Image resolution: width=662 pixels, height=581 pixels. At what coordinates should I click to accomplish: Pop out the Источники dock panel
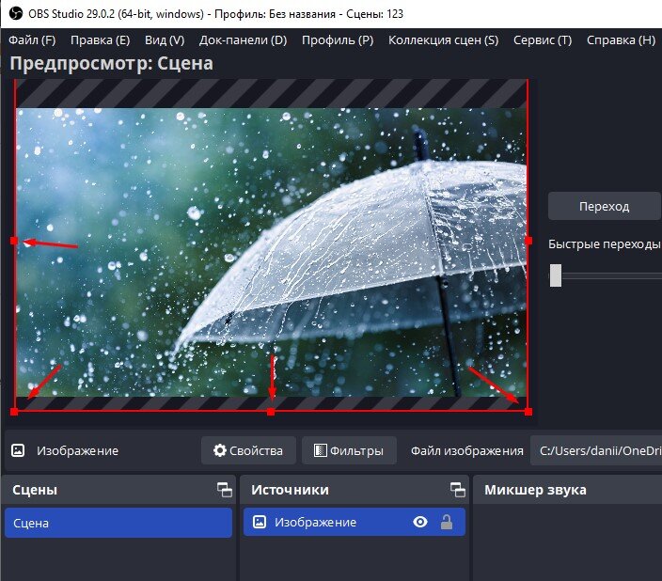click(458, 490)
